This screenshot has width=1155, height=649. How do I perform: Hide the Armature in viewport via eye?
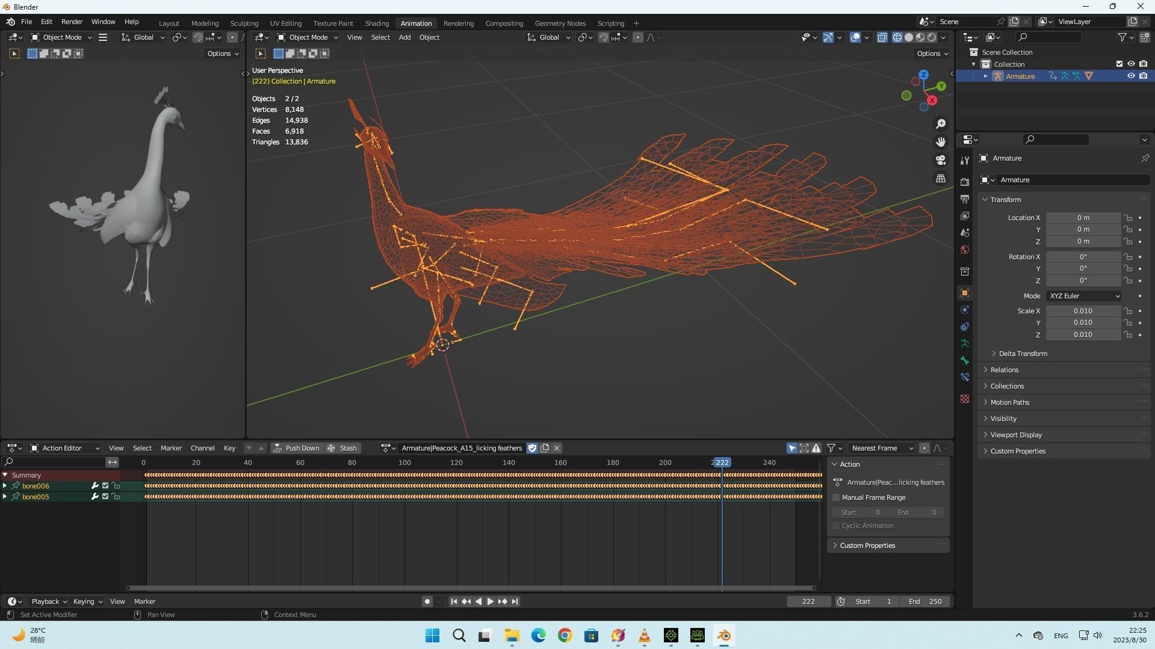click(1131, 76)
